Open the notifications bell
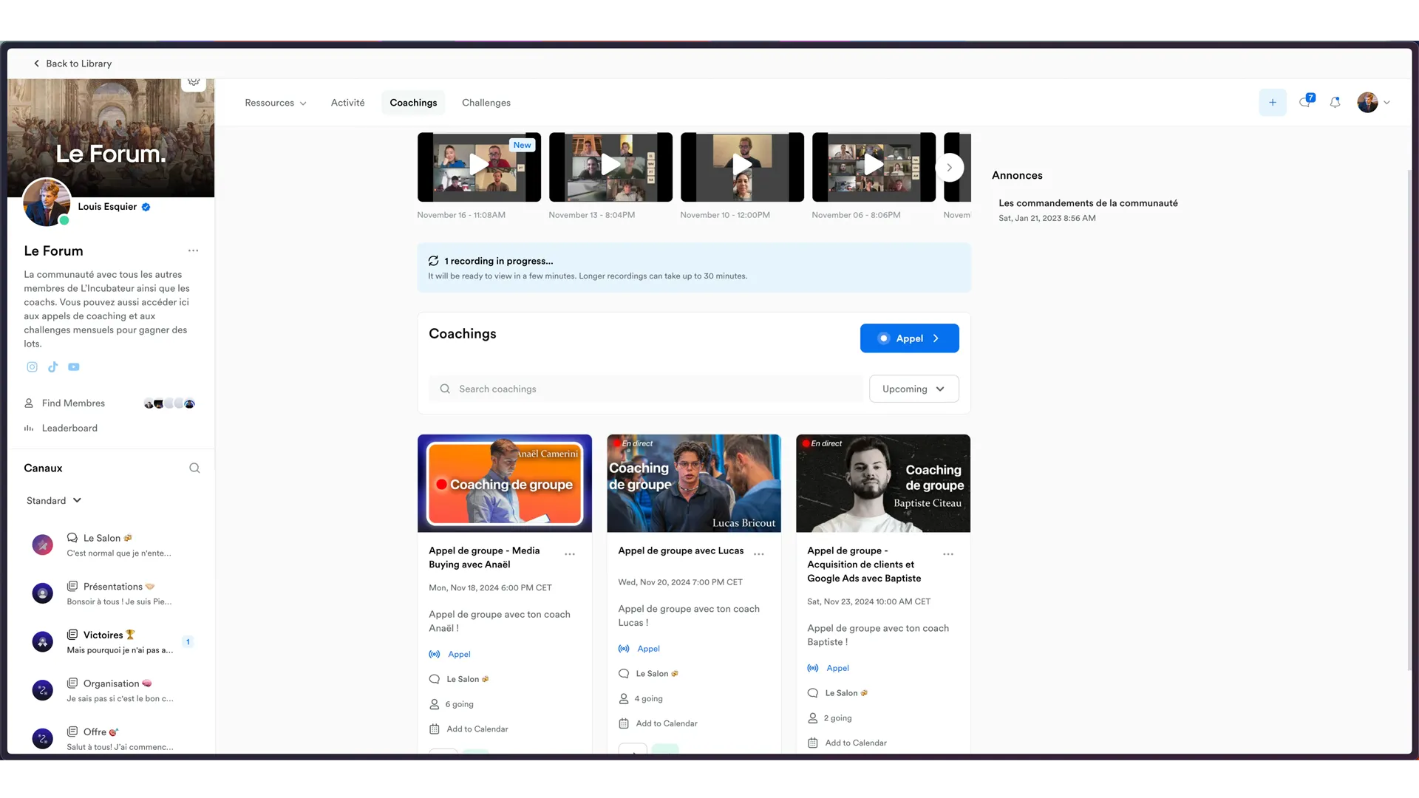 pyautogui.click(x=1335, y=103)
